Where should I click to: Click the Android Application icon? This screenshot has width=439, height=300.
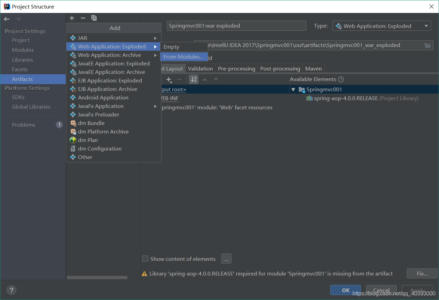tap(73, 97)
